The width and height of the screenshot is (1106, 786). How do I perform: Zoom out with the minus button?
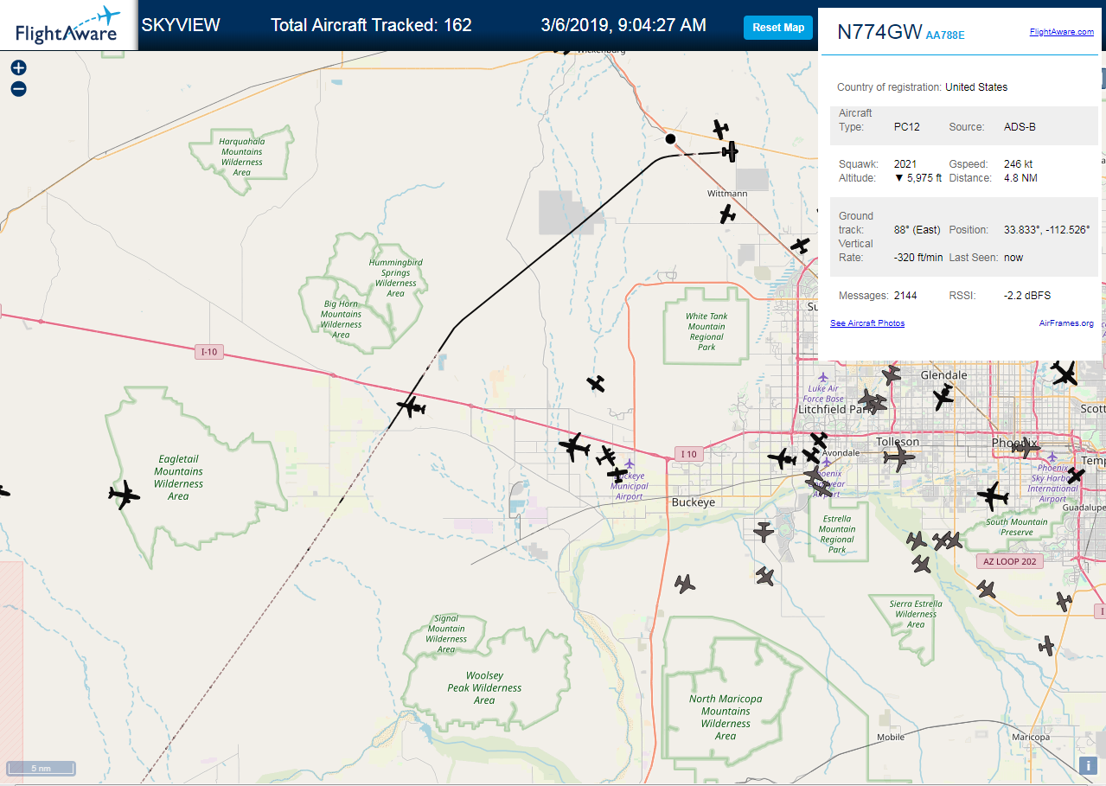tap(18, 88)
